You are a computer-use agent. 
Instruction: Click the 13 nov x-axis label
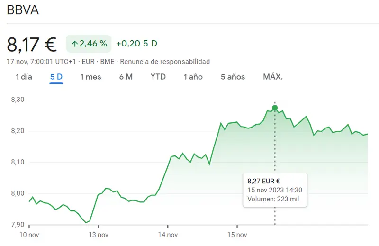tap(99, 235)
